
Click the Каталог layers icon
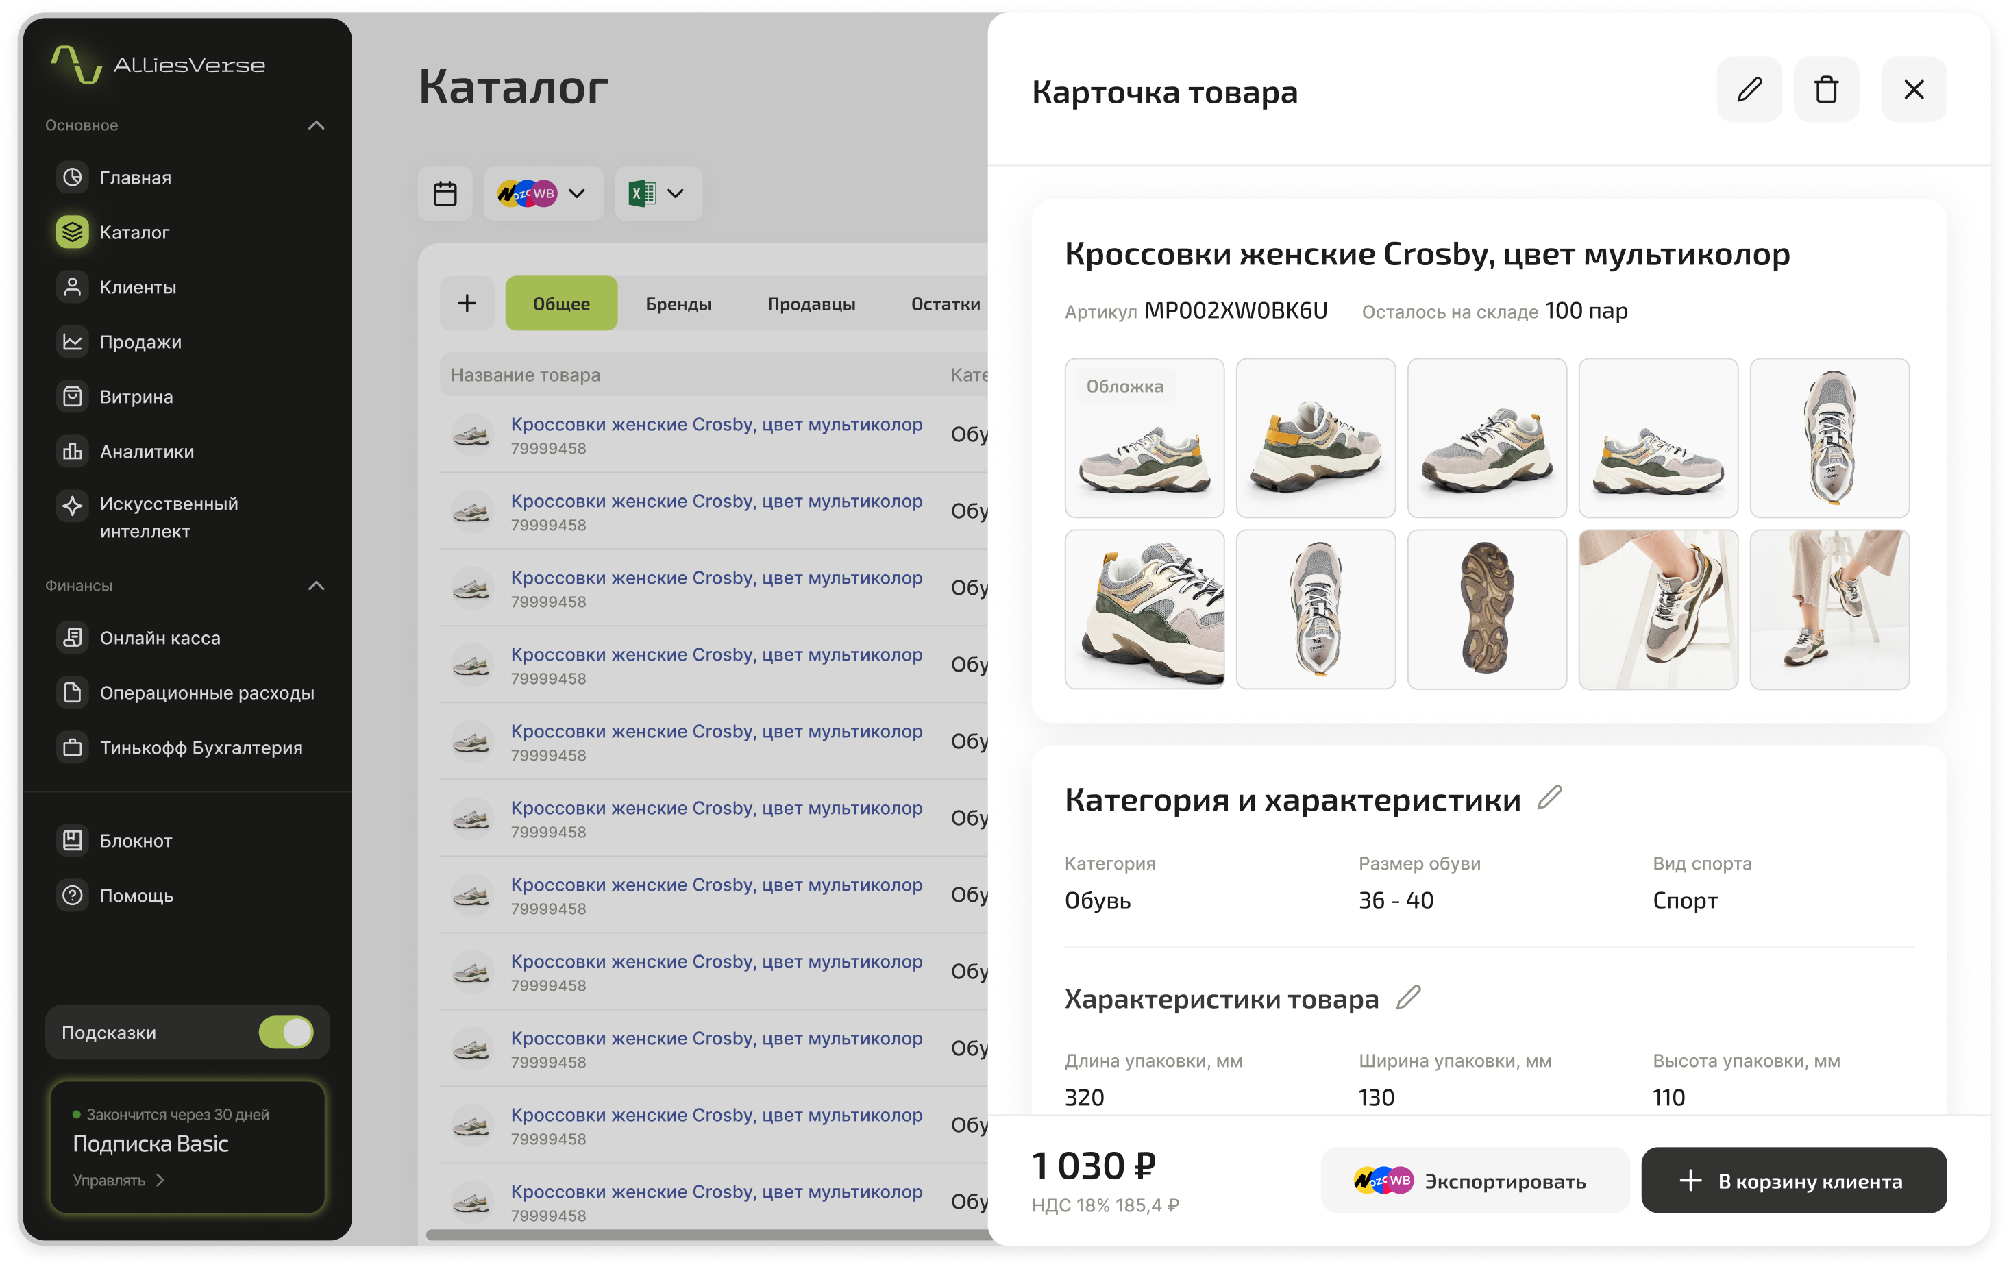73,232
